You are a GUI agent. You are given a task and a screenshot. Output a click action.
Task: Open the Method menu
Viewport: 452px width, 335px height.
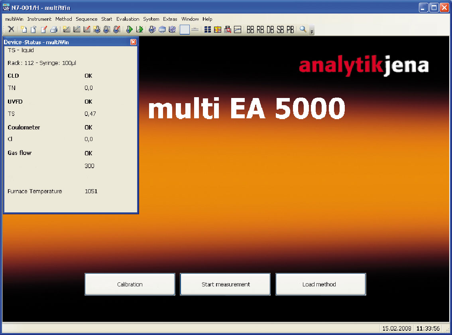coord(64,19)
